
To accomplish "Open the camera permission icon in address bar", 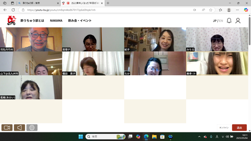I will [195, 10].
